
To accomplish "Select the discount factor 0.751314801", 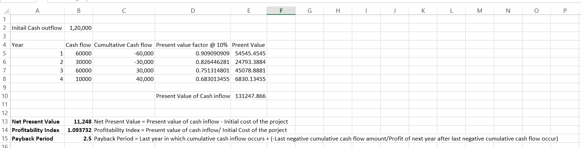I will [x=212, y=70].
